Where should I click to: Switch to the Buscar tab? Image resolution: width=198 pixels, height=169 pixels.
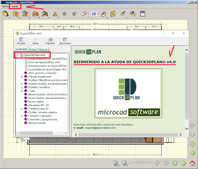point(43,49)
